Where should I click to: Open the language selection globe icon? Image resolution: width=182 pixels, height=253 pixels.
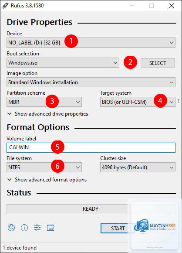pos(11,228)
